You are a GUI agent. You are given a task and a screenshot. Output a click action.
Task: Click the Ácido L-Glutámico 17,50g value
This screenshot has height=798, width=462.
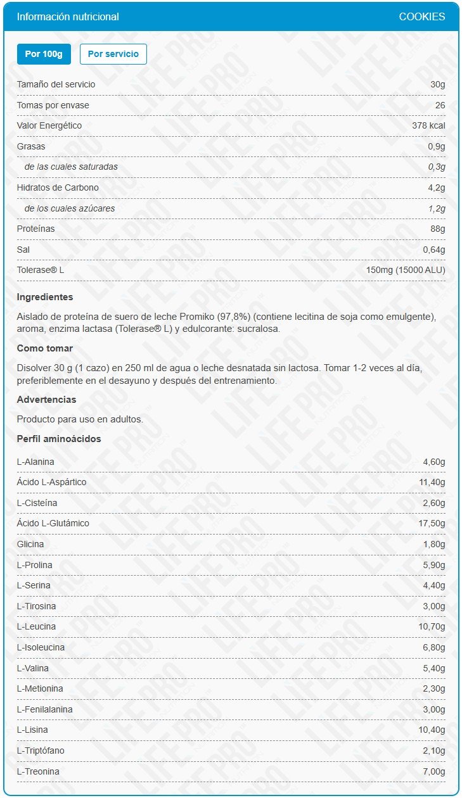pos(433,523)
